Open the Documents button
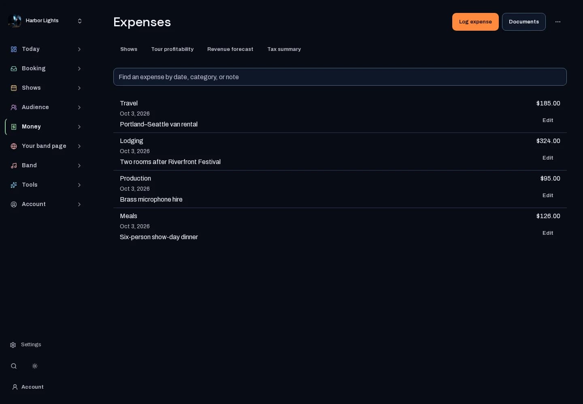 pos(524,22)
